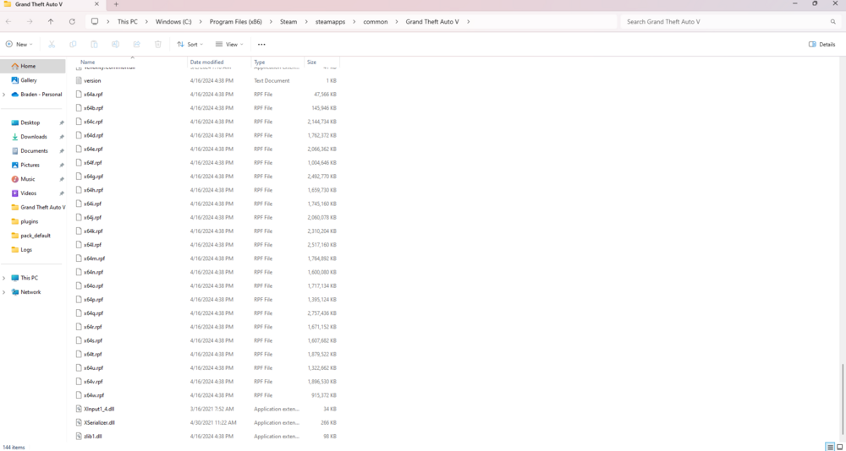Open the New dropdown menu

19,44
